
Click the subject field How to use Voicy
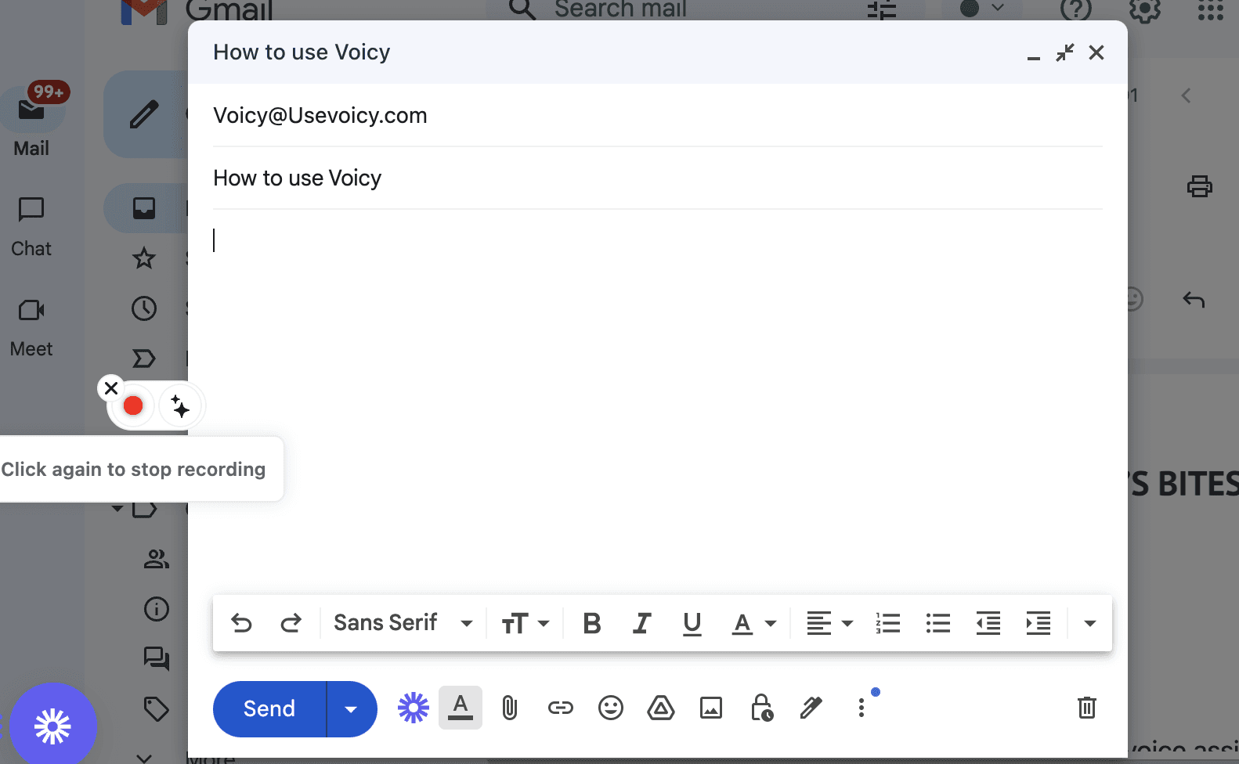click(658, 178)
